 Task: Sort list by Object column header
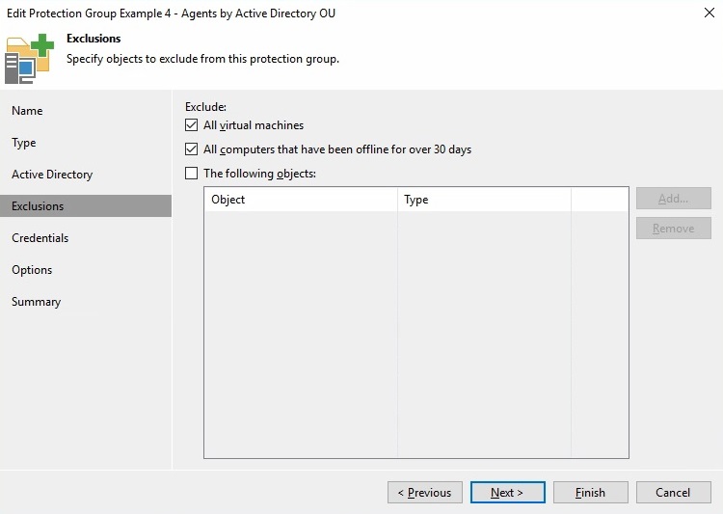(300, 200)
